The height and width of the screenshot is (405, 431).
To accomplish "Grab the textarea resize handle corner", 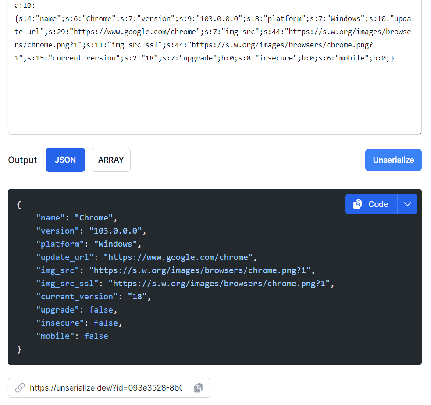I will click(x=420, y=133).
